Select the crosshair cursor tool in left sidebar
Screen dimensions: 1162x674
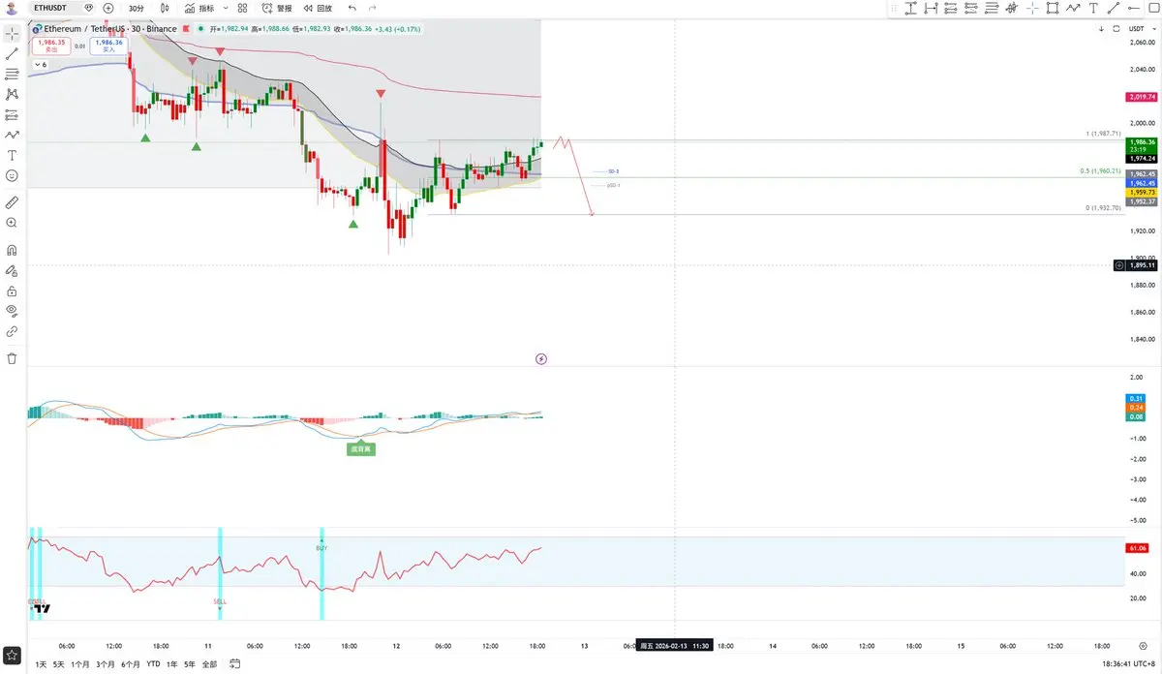[12, 33]
